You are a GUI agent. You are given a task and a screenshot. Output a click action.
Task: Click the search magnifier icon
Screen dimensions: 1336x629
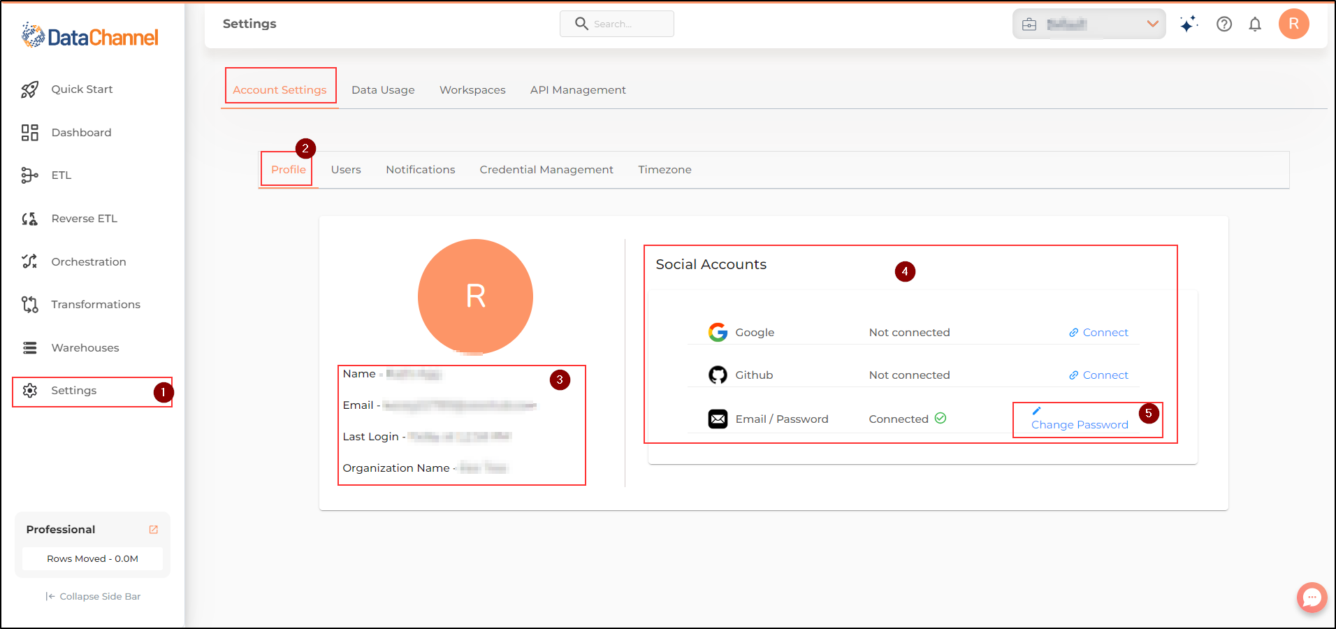pyautogui.click(x=581, y=24)
